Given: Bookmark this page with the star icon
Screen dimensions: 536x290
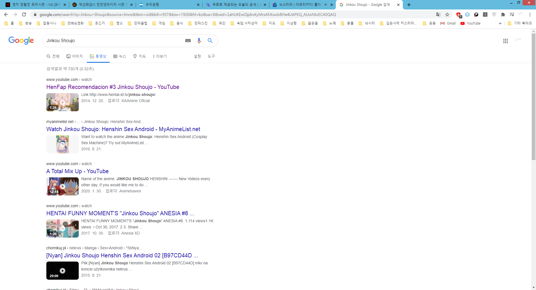Looking at the screenshot, I should 447,14.
